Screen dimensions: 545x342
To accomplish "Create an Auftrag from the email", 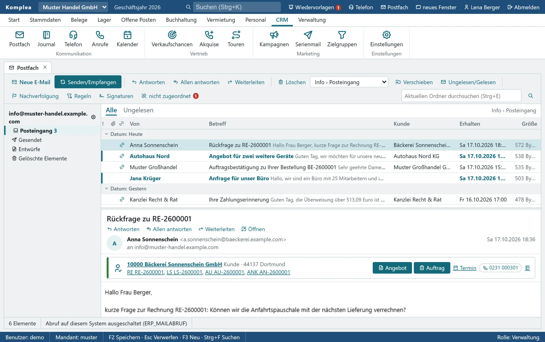I will [432, 268].
